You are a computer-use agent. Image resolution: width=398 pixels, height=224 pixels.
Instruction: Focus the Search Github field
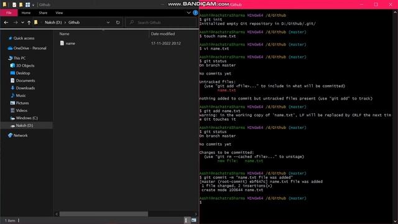coord(161,22)
